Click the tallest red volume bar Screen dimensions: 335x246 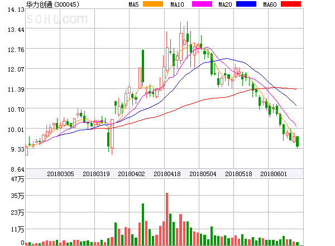167,219
